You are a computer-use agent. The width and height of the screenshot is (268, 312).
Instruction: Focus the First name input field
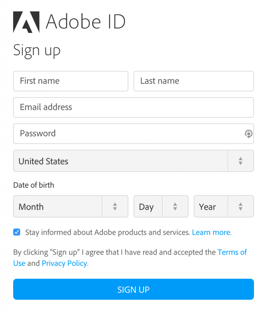[x=71, y=81]
